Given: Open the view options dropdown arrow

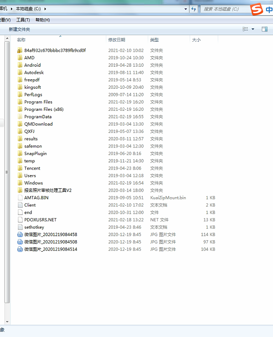Looking at the screenshot, I should pyautogui.click(x=253, y=29).
